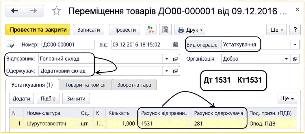The width and height of the screenshot is (305, 134).
Task: Focus the від date field
Action: pos(141,45)
